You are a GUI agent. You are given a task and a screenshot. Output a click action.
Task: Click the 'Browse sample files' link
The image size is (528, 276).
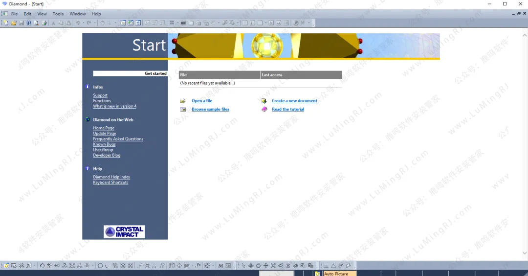pos(210,109)
